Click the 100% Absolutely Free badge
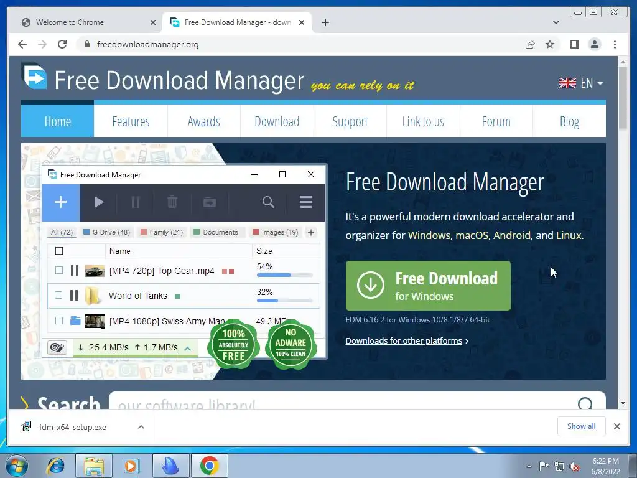The height and width of the screenshot is (478, 637). (234, 345)
